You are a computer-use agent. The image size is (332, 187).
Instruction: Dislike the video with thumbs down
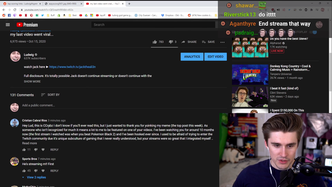pyautogui.click(x=171, y=42)
